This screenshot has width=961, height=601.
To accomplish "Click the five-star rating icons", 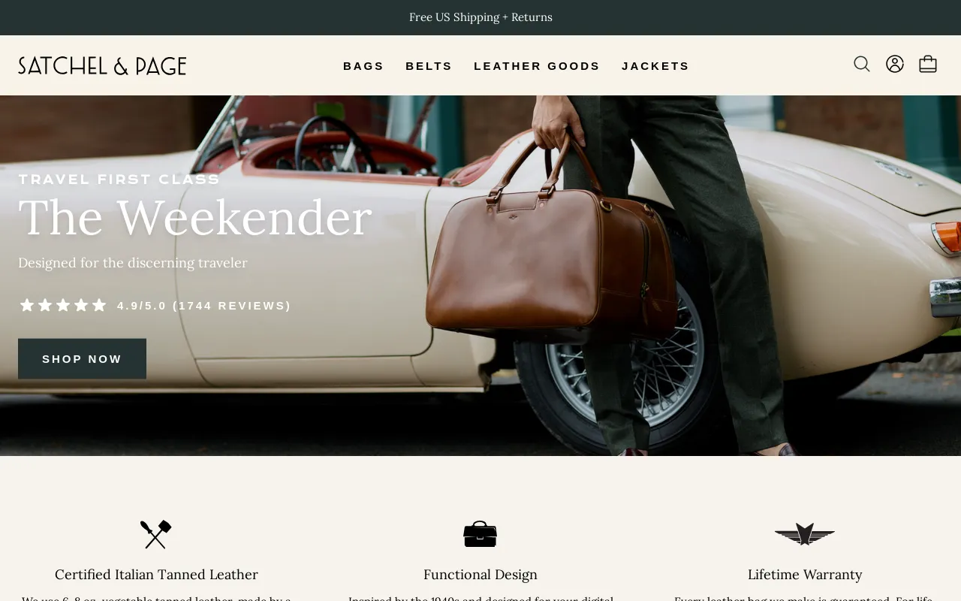I will (63, 305).
